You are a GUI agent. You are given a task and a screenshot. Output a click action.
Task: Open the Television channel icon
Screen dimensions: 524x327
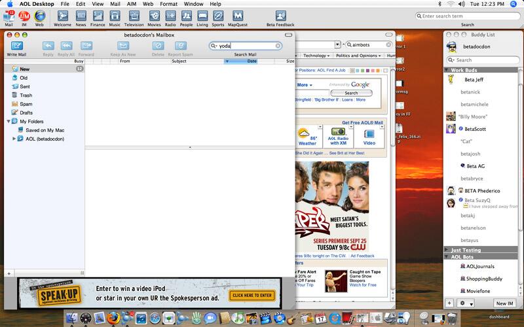pyautogui.click(x=134, y=17)
